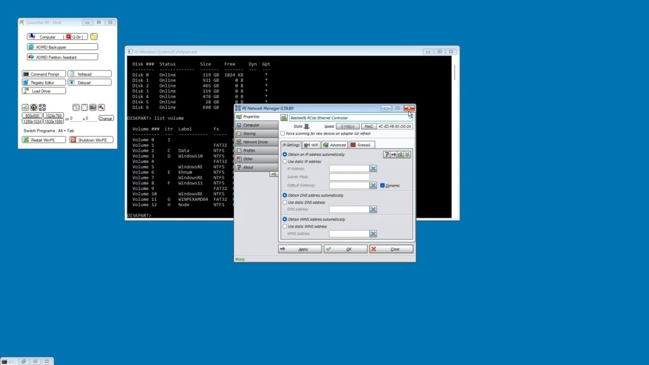
Task: Click the yellow folder icon beside Q-Dir
Action: pos(94,37)
